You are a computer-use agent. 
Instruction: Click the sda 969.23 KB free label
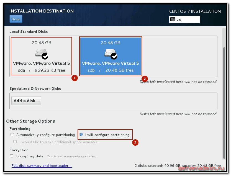(42, 70)
